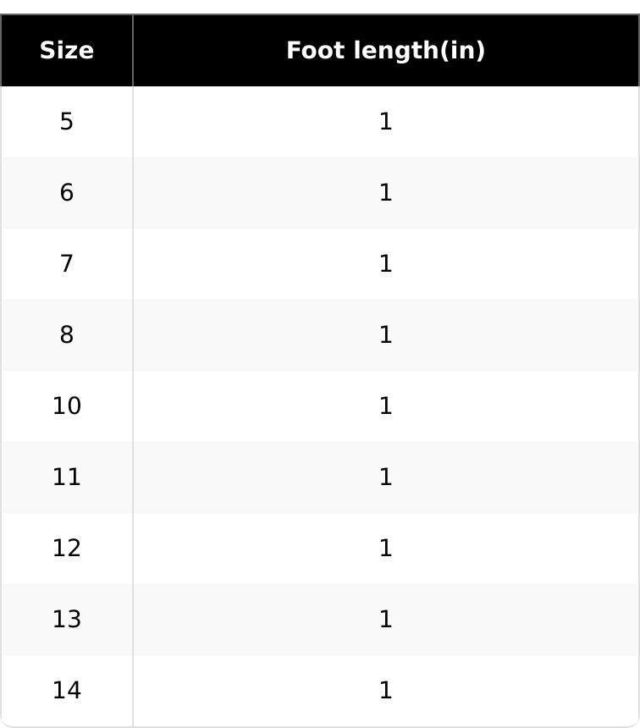Click the size 12 cell

tap(67, 549)
